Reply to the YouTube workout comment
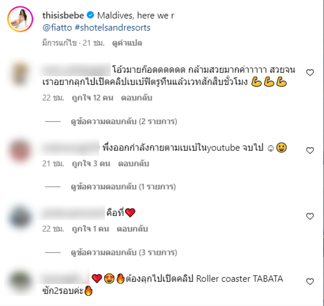The width and height of the screenshot is (324, 306). tap(134, 164)
